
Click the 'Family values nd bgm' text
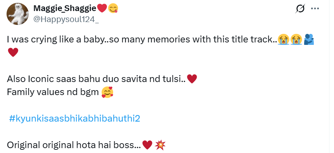click(53, 92)
